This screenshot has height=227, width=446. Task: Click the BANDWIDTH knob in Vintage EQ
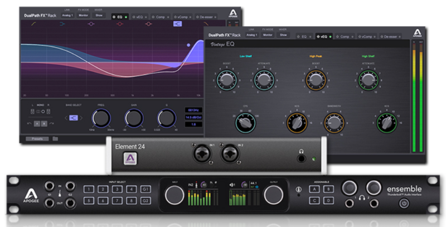(x=334, y=123)
